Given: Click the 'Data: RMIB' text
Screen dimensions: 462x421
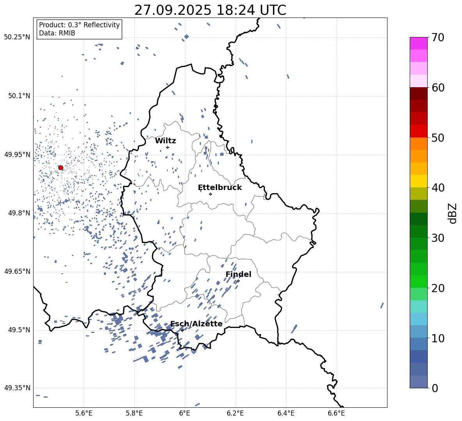Looking at the screenshot, I should (x=57, y=33).
